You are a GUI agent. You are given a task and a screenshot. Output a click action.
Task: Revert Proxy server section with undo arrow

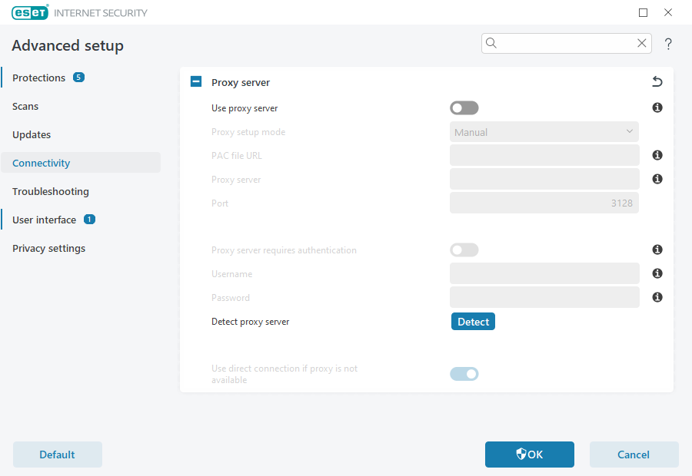pyautogui.click(x=657, y=81)
